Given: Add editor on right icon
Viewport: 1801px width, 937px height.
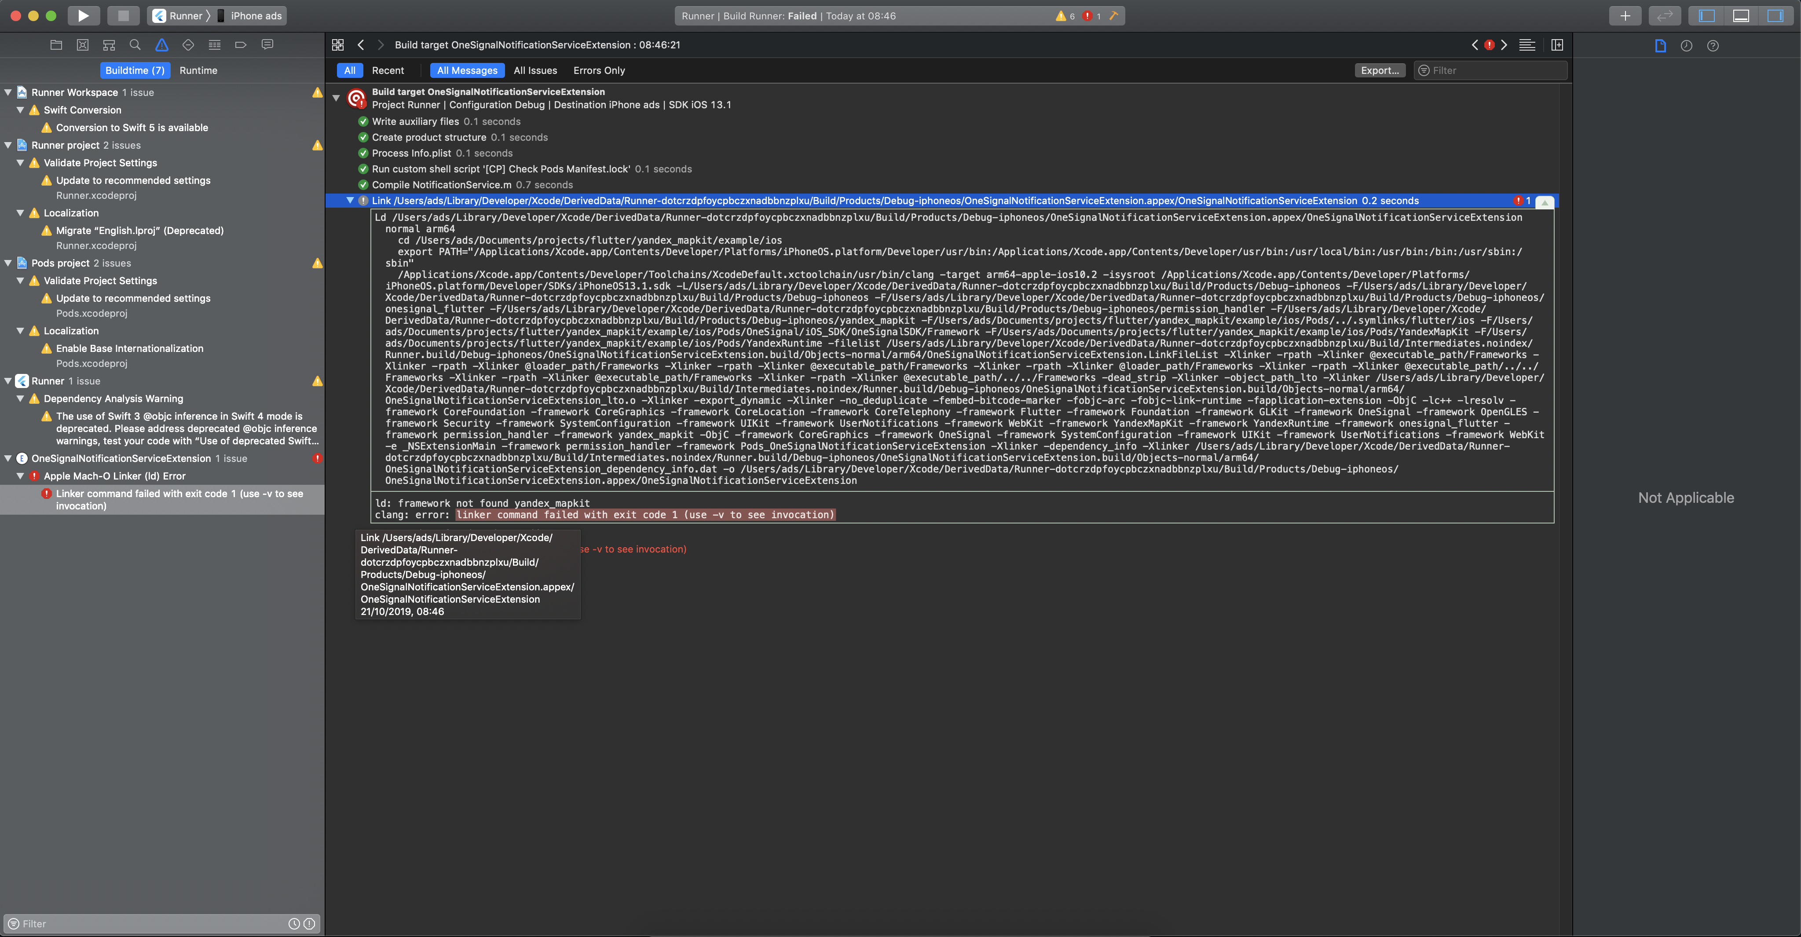Looking at the screenshot, I should [x=1557, y=45].
